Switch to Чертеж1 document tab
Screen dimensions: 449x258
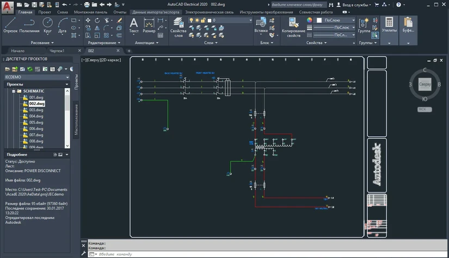coord(57,51)
